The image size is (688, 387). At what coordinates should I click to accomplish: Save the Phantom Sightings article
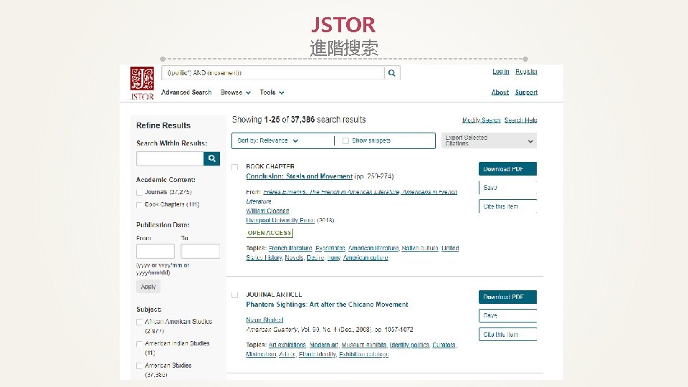[x=507, y=315]
